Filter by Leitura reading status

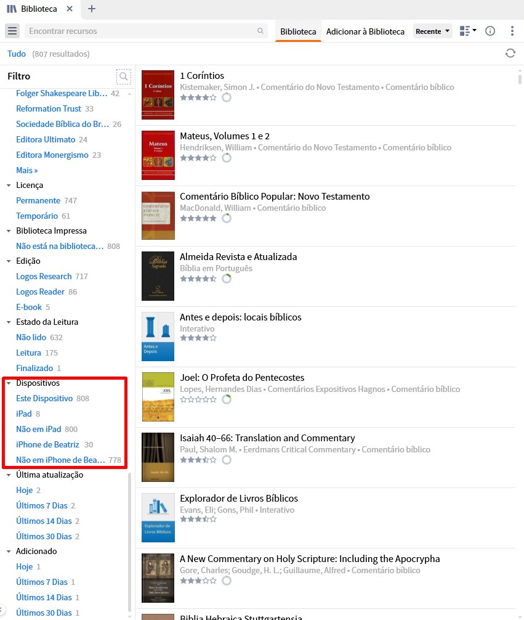28,353
